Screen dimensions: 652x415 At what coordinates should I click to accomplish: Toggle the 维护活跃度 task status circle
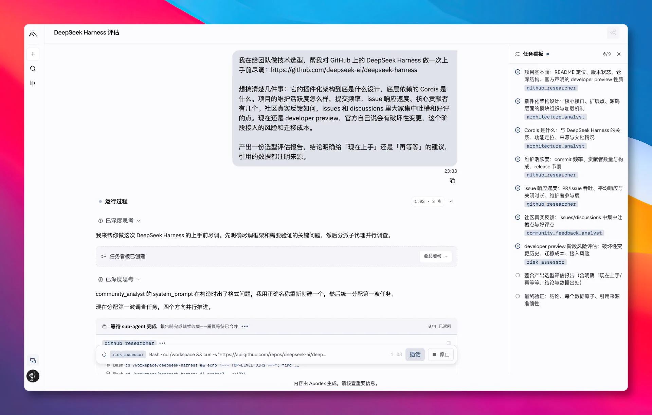(518, 159)
